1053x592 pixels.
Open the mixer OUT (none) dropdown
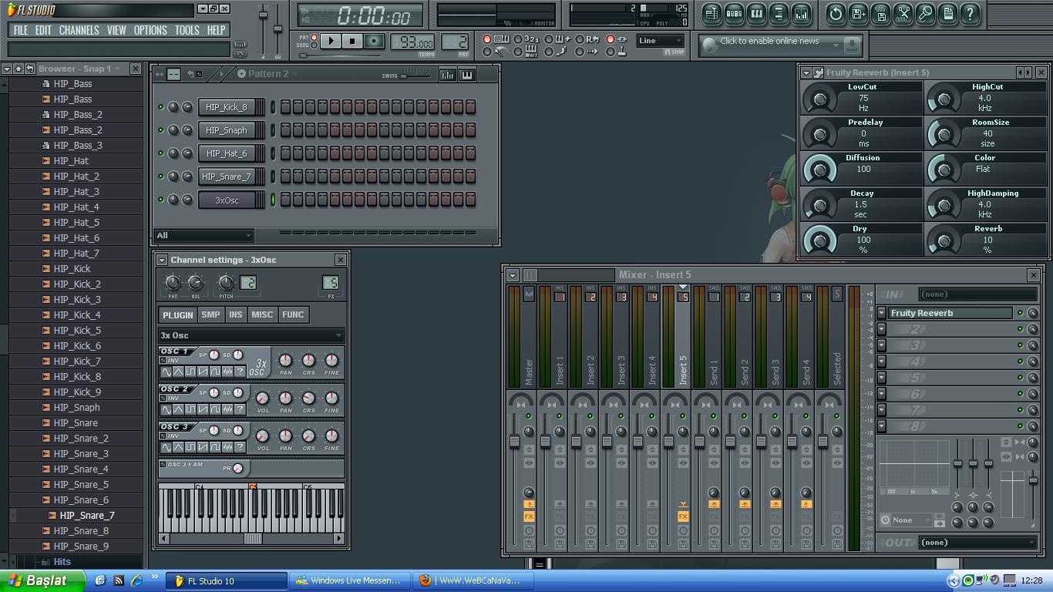pyautogui.click(x=977, y=543)
